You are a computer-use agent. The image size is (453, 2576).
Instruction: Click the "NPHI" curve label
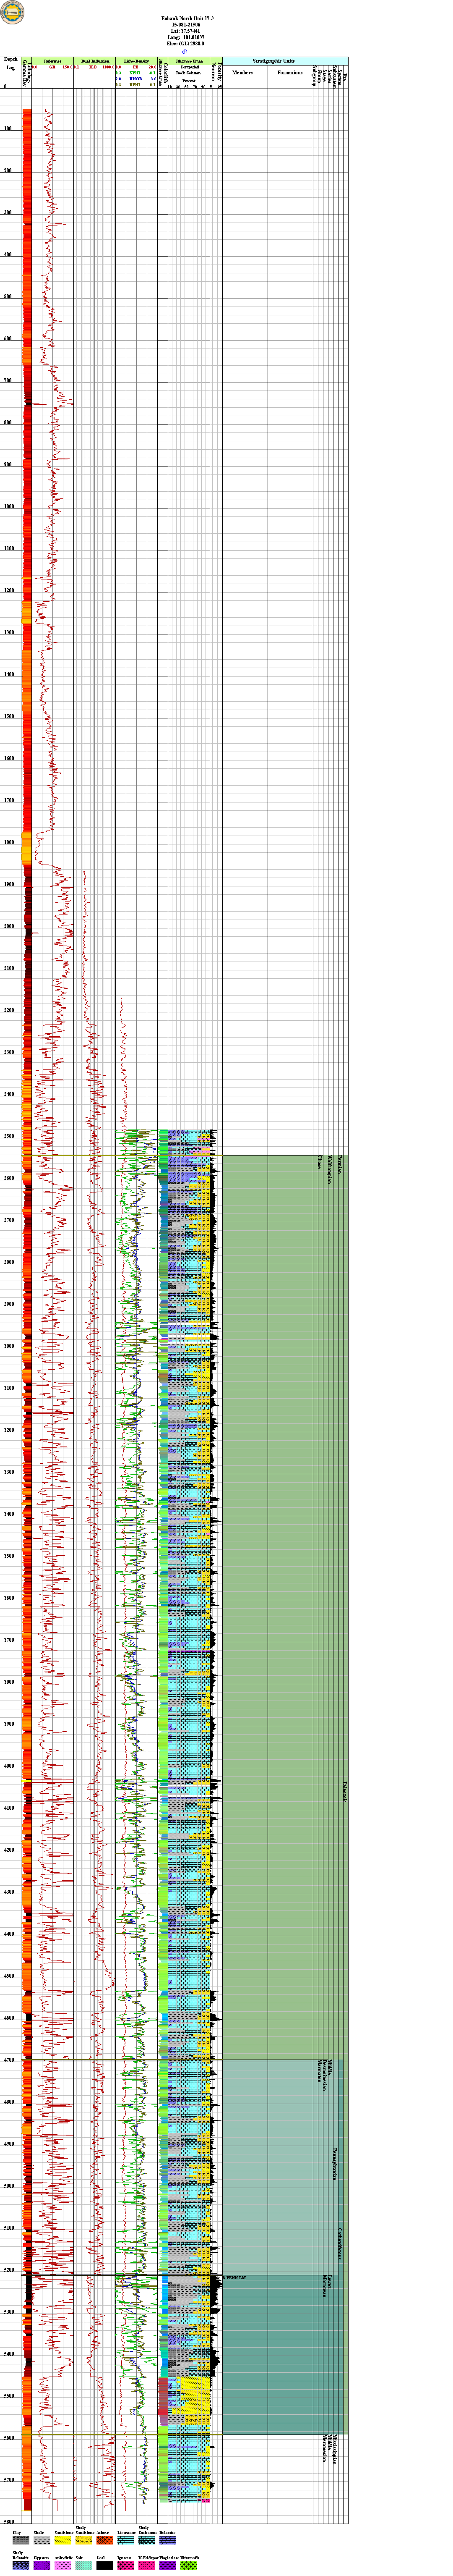[x=135, y=73]
